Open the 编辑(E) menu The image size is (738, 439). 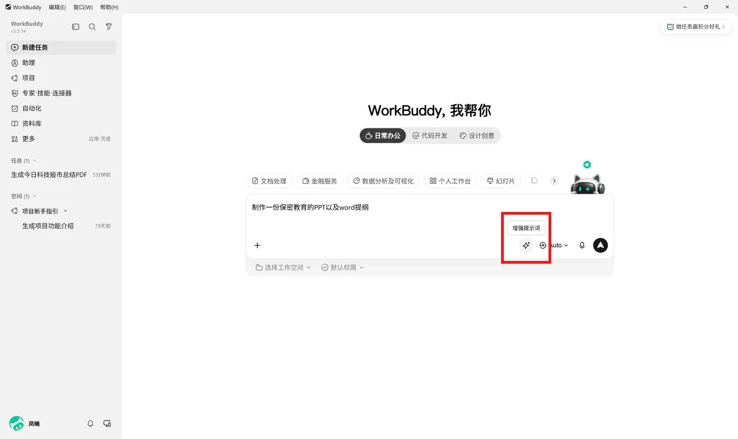[57, 7]
